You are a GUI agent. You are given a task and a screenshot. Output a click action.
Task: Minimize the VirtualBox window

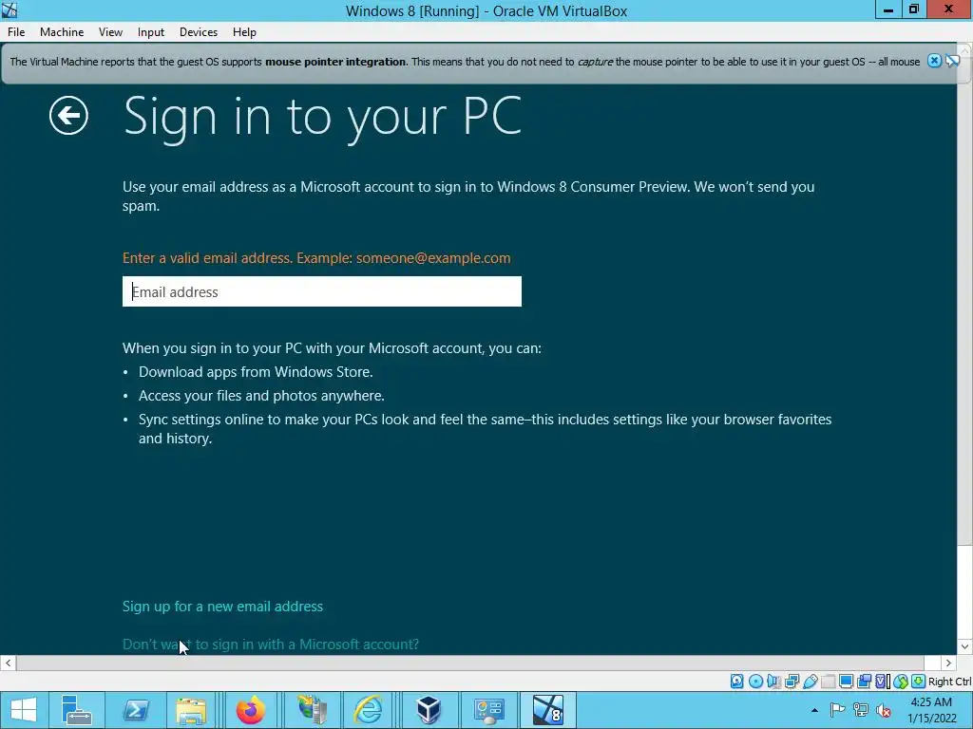[888, 9]
